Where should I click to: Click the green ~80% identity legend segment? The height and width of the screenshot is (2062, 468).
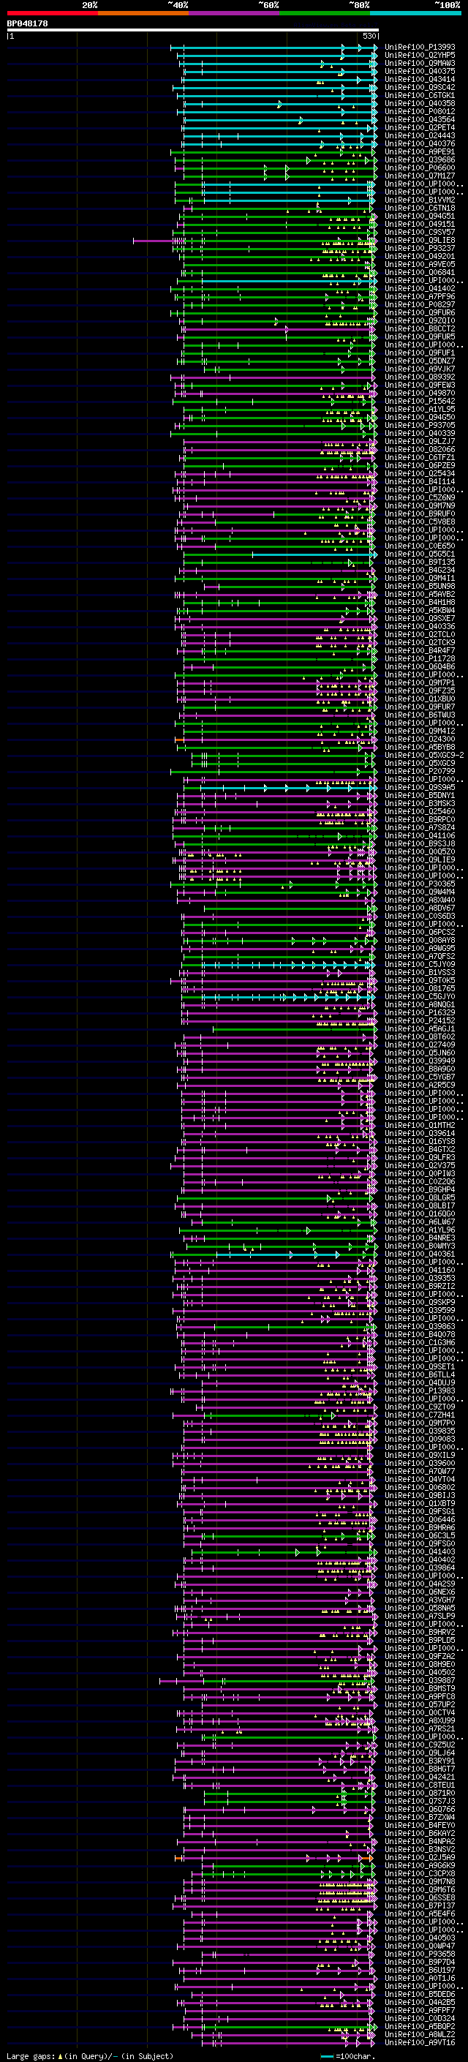pyautogui.click(x=325, y=13)
